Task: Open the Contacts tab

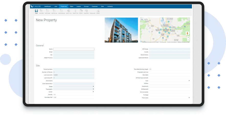Action: click(110, 6)
